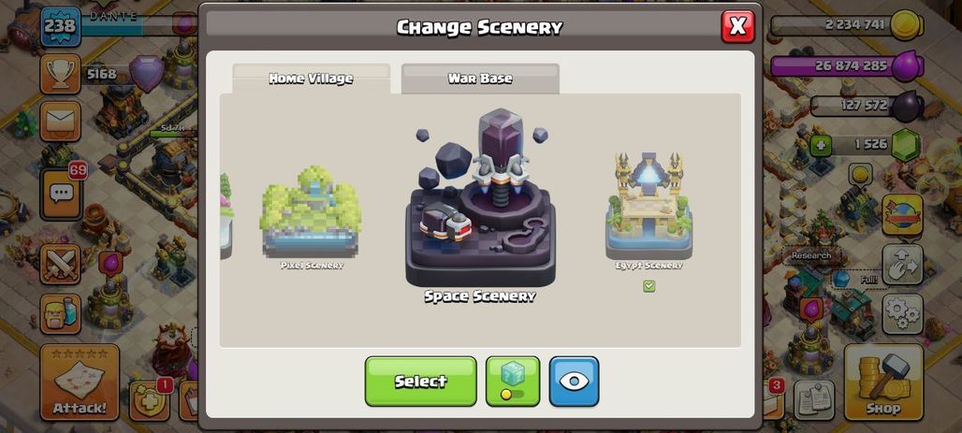962x433 pixels.
Task: Switch to the Home Village tab
Action: click(311, 79)
